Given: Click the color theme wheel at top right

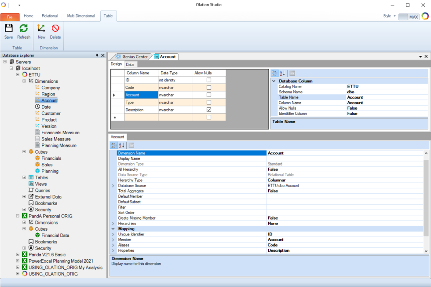Looking at the screenshot, I should point(426,15).
